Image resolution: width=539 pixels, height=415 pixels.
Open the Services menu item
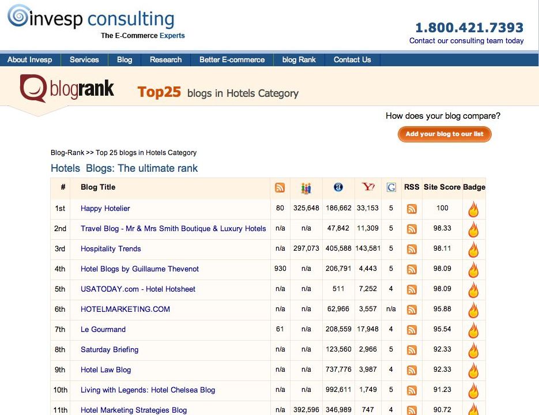point(84,60)
